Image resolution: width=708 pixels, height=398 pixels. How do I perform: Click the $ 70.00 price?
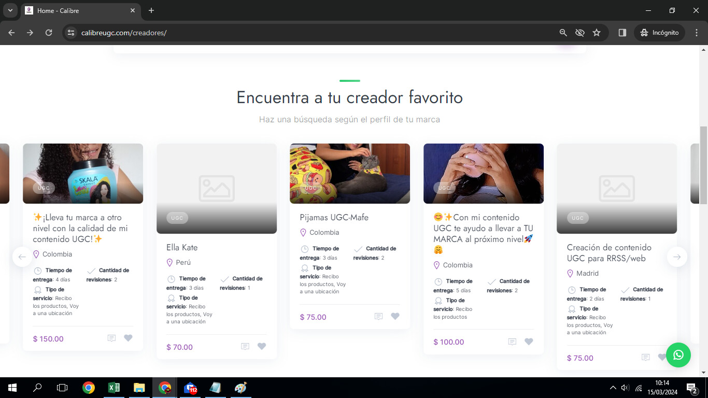[179, 347]
